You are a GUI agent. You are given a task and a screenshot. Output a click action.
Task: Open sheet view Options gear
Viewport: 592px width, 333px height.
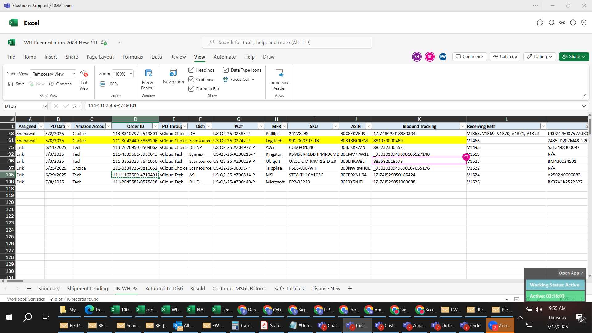tap(51, 84)
